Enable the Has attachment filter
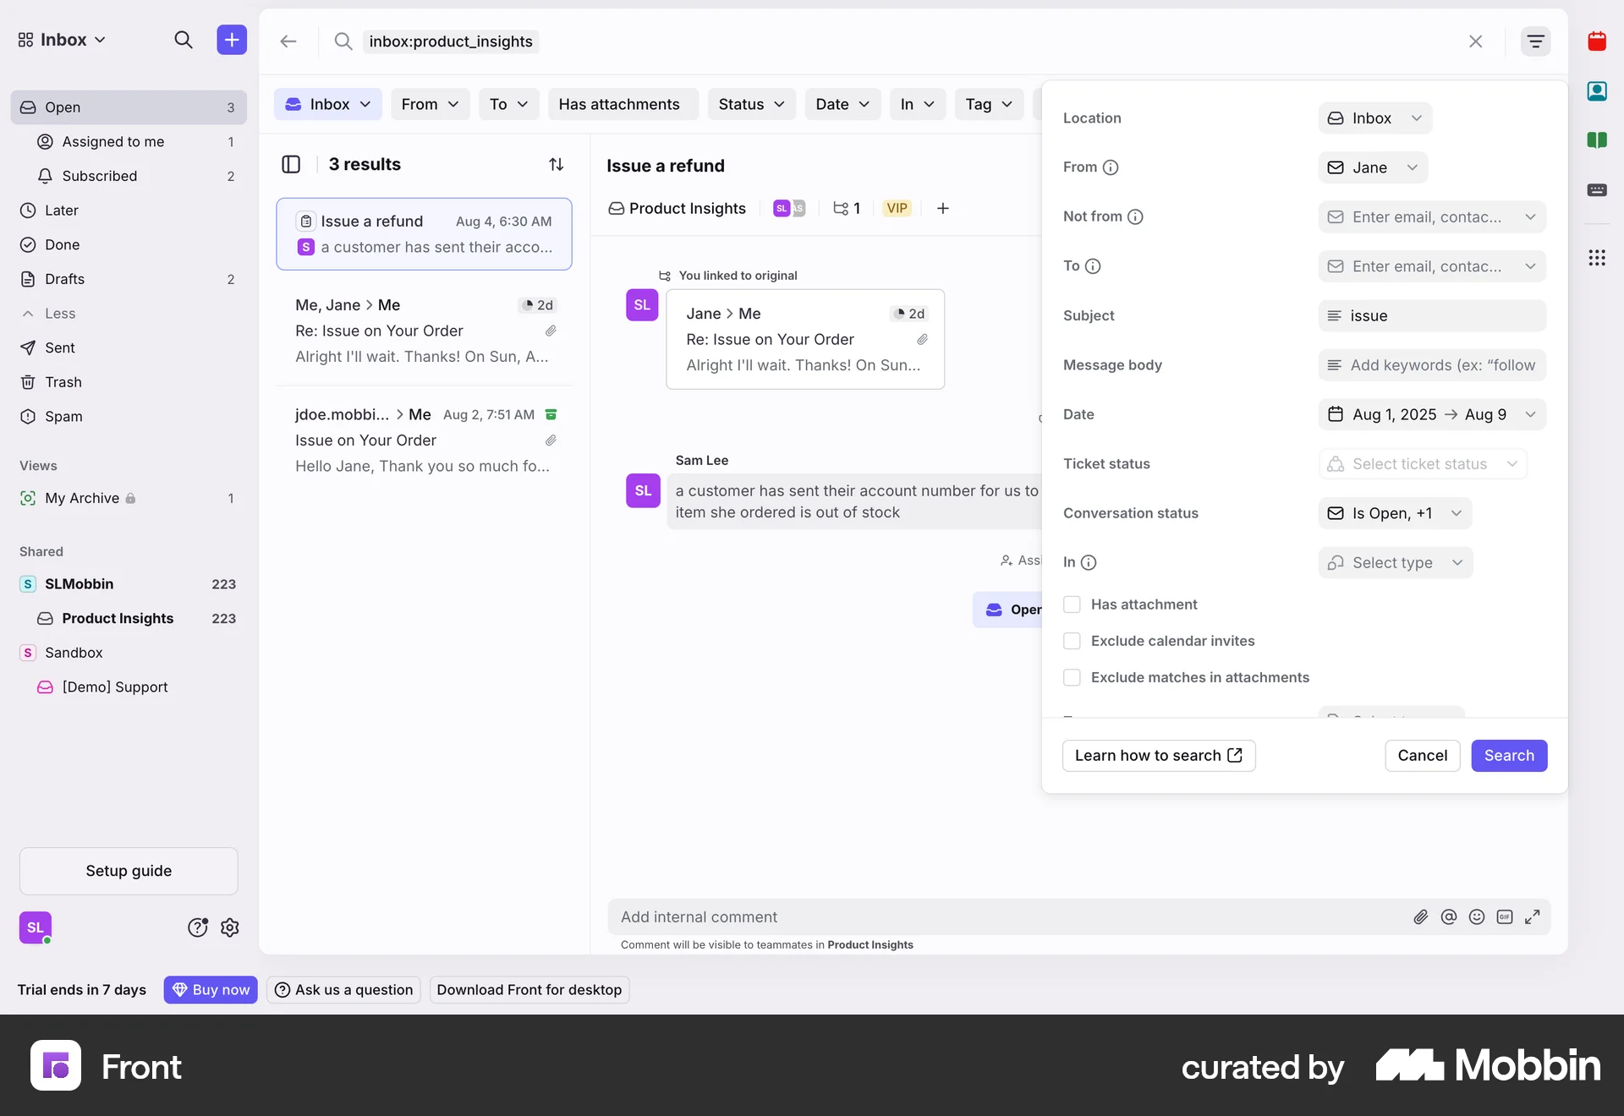 point(1072,604)
